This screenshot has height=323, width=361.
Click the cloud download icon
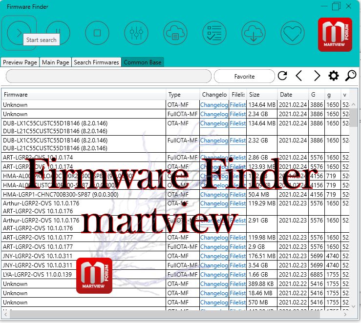tap(254, 33)
